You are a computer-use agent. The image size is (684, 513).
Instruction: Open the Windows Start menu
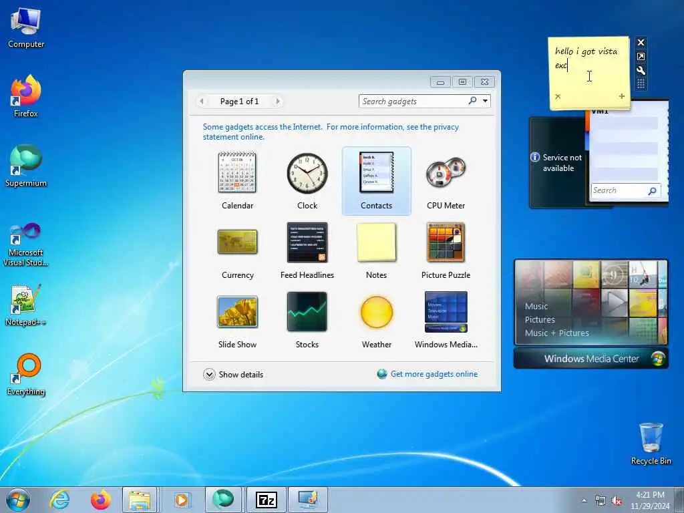[x=18, y=500]
